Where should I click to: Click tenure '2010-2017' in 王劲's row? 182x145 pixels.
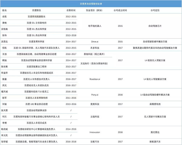[71, 54]
